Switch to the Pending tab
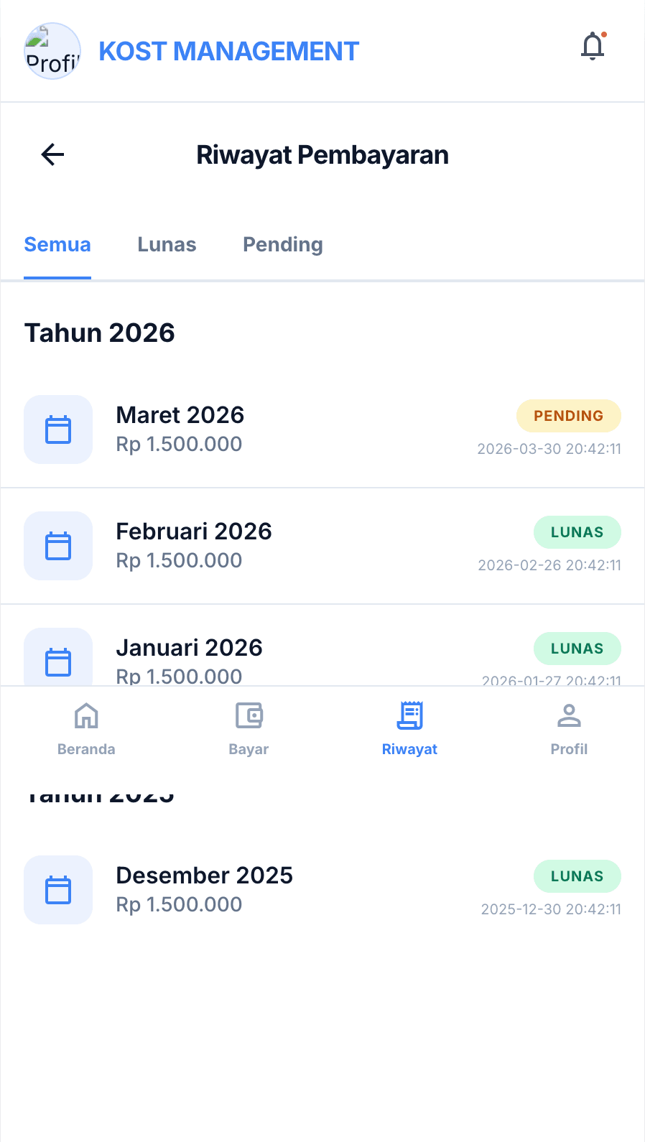645x1142 pixels. coord(283,245)
